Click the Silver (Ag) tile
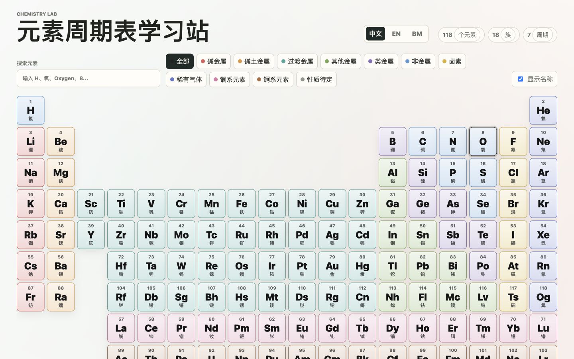The width and height of the screenshot is (574, 359). point(332,235)
